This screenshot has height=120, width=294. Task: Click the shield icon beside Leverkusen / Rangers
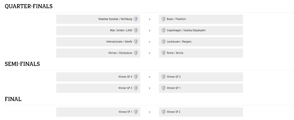pyautogui.click(x=163, y=42)
